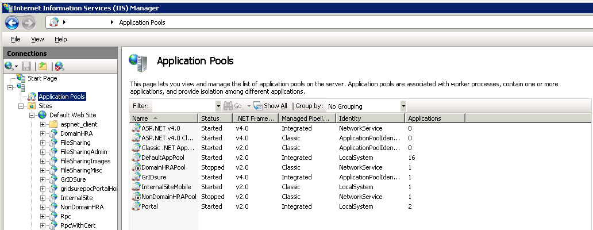Expand the InternalSite tree node

[43, 198]
